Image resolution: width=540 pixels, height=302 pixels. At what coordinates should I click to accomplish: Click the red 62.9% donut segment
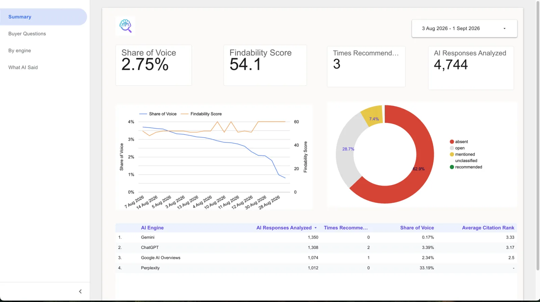tap(418, 169)
